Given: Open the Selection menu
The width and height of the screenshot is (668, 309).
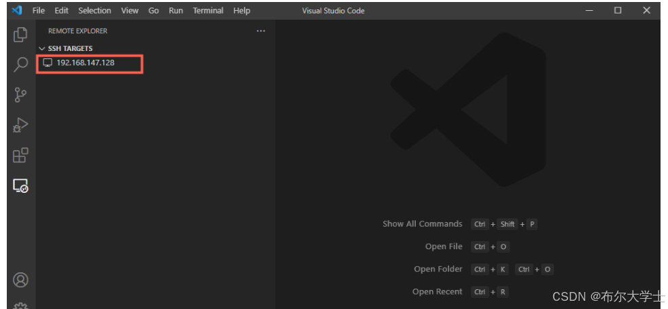Looking at the screenshot, I should [x=94, y=11].
